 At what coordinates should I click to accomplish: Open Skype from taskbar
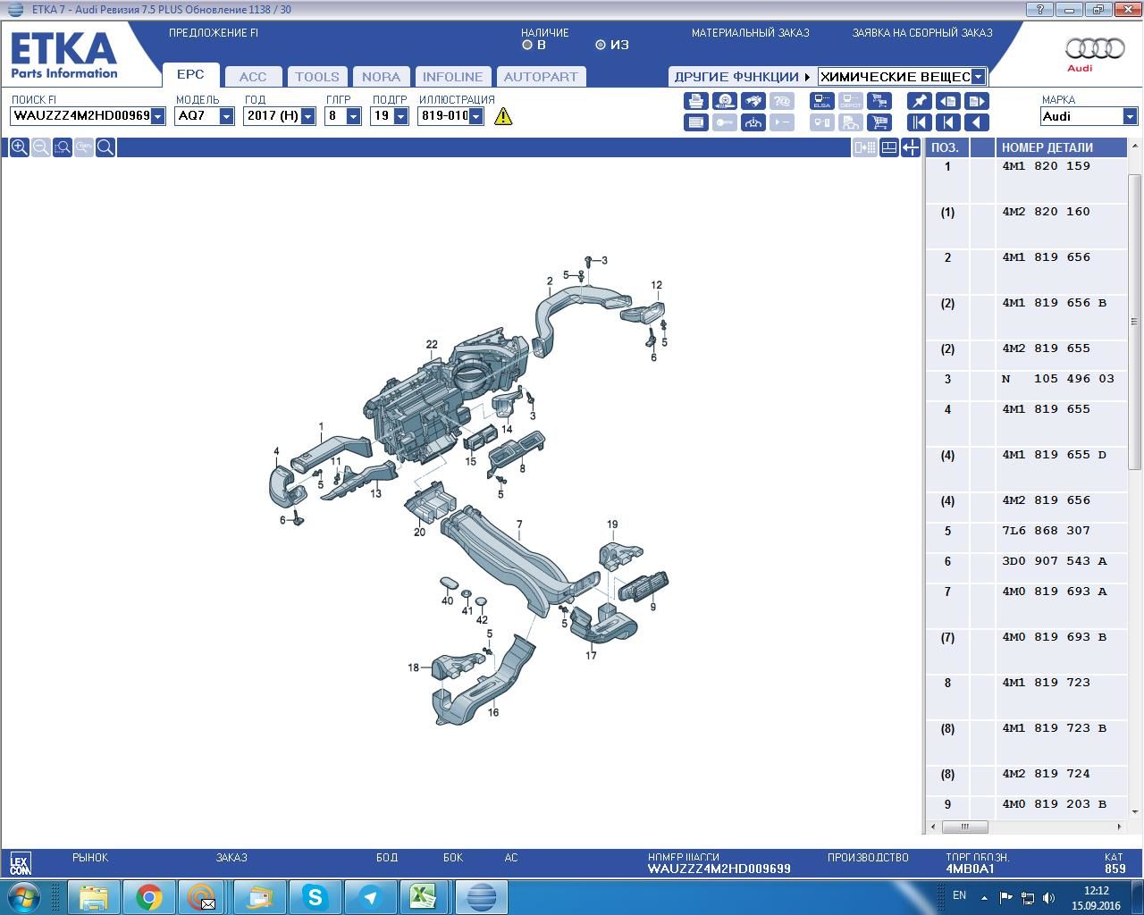point(315,897)
